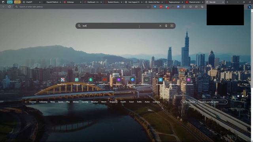253x142 pixels.
Task: Pause the background video
Action: 238,96
